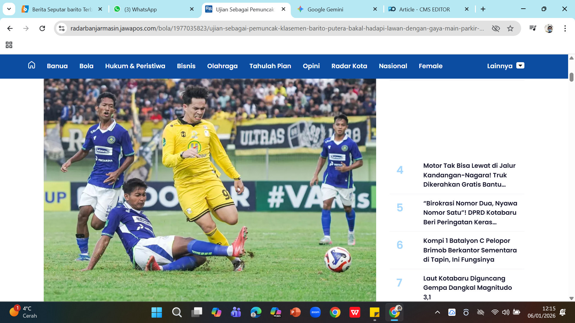Image resolution: width=575 pixels, height=323 pixels.
Task: Open Chrome media controls icon
Action: click(532, 28)
